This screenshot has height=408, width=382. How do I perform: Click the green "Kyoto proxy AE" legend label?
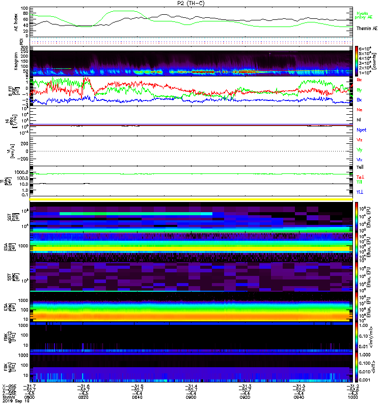(364, 15)
